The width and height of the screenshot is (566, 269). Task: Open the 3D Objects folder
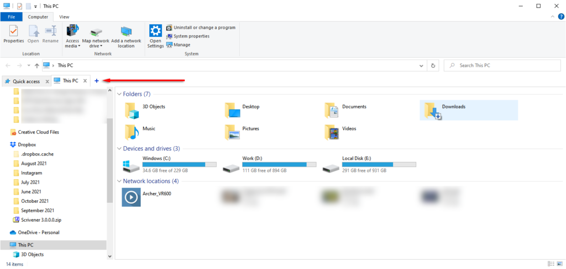pyautogui.click(x=144, y=111)
